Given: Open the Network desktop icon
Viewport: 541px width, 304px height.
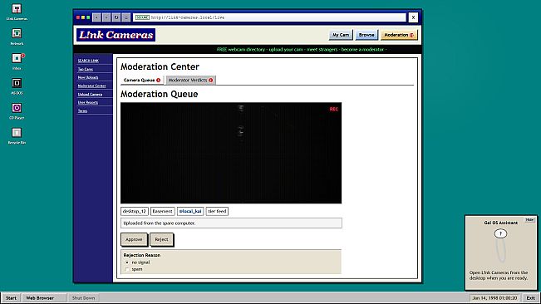Looking at the screenshot, I should pyautogui.click(x=17, y=37).
